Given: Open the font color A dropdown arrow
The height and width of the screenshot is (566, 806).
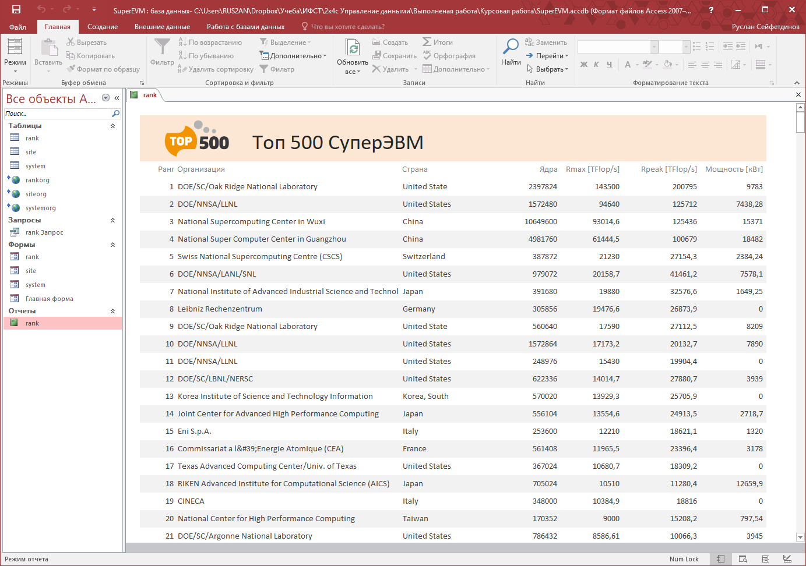Looking at the screenshot, I should 638,65.
